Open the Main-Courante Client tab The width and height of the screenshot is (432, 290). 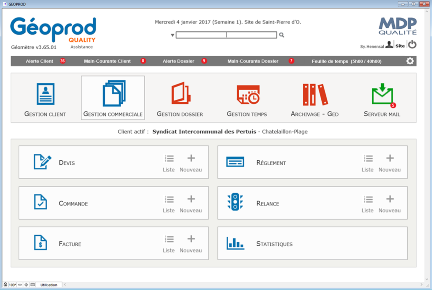pyautogui.click(x=107, y=61)
